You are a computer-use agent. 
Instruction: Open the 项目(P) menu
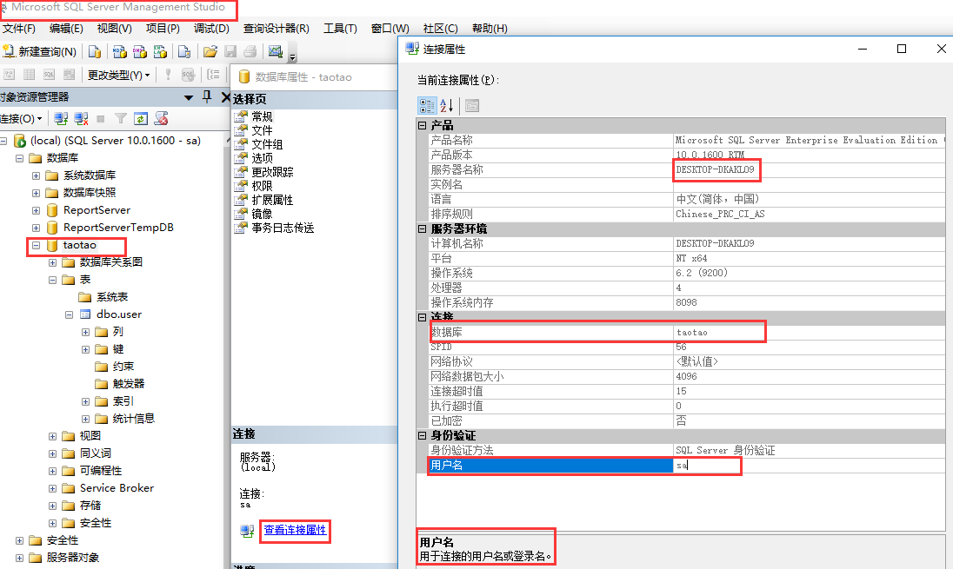[x=163, y=29]
